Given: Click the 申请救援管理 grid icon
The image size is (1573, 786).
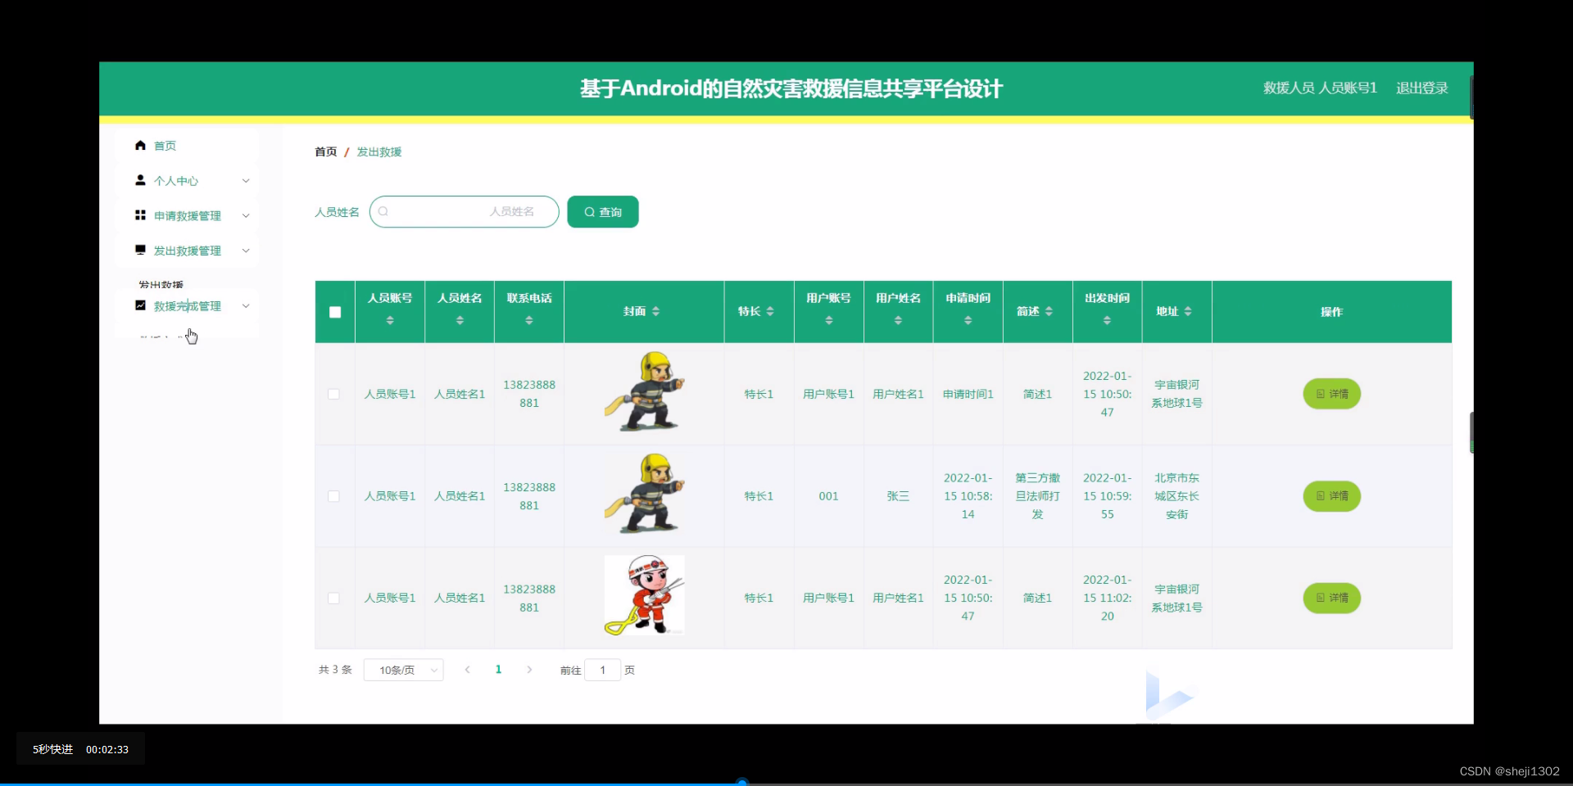Looking at the screenshot, I should pos(140,215).
